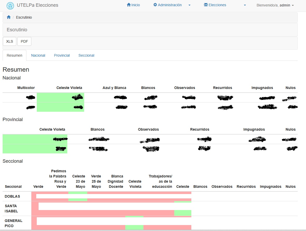Viewport: 306px width, 231px height.
Task: Click the Inicio home icon in navbar
Action: point(129,5)
